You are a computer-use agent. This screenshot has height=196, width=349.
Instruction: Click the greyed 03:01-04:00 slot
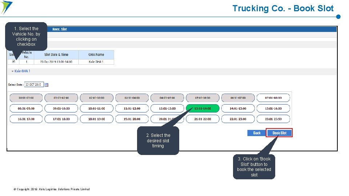click(132, 98)
